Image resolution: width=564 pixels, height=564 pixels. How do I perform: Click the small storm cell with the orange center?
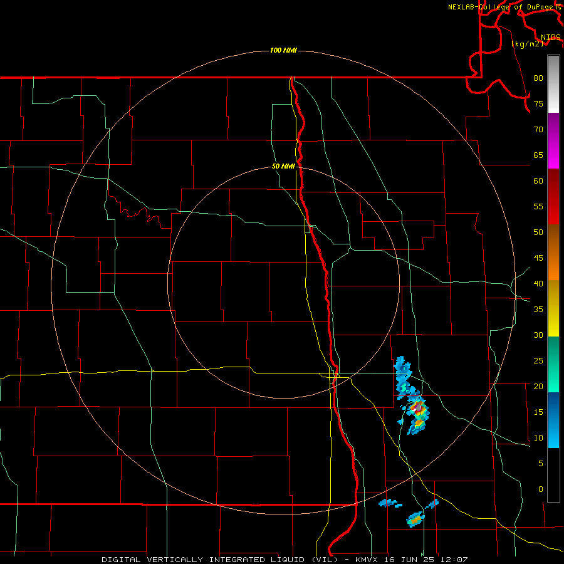[415, 520]
